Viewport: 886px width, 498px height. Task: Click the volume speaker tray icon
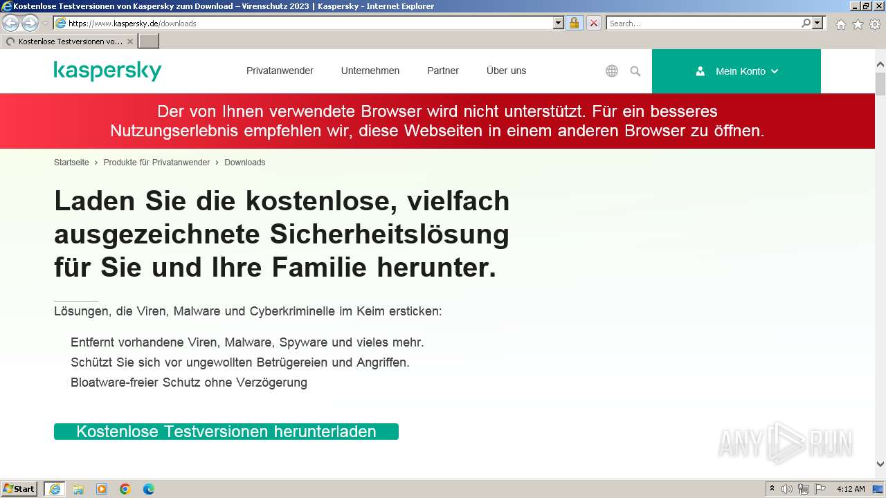point(787,489)
